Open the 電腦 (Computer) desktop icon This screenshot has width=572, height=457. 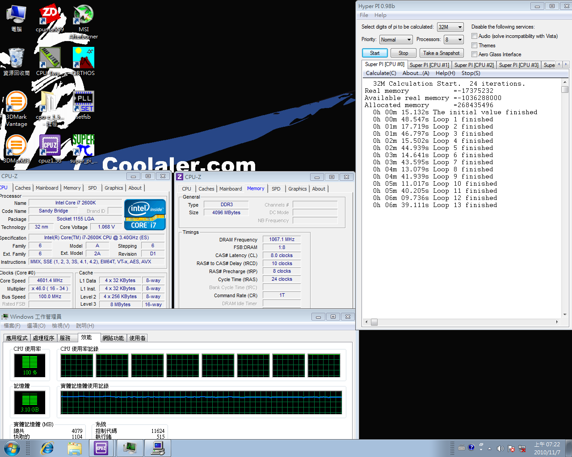pos(17,19)
